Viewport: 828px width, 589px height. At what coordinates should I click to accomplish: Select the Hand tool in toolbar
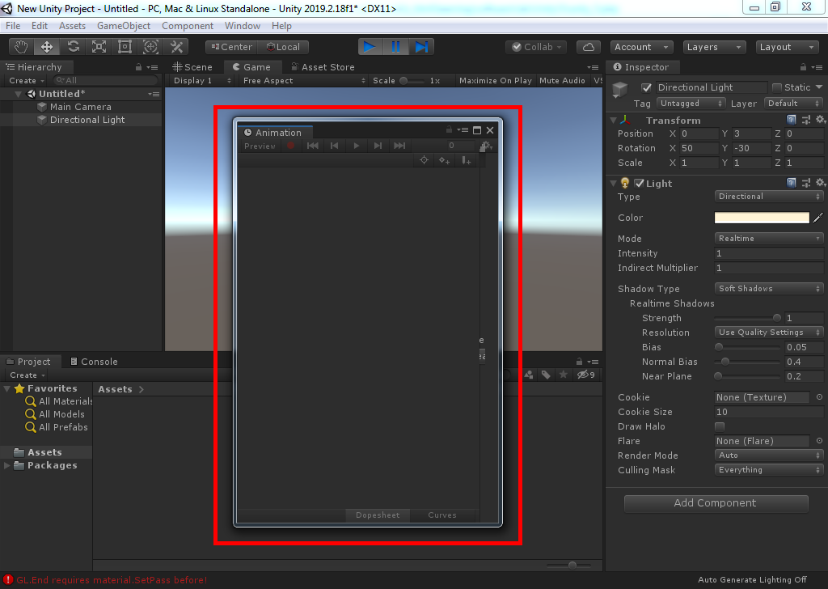tap(22, 47)
